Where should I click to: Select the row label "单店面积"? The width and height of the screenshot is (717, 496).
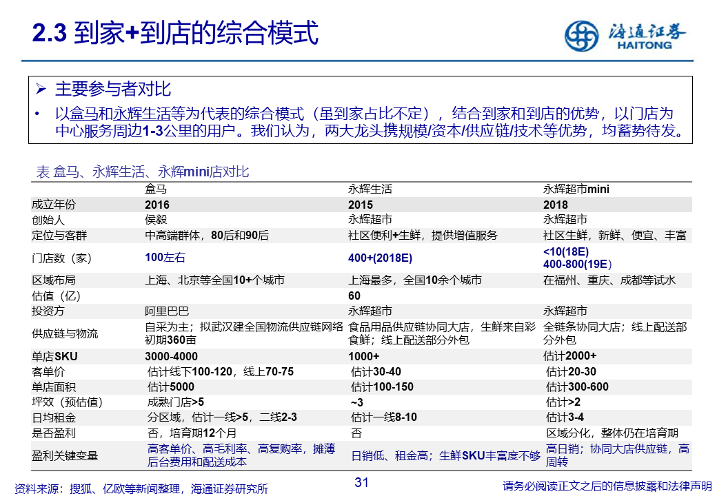click(x=54, y=387)
